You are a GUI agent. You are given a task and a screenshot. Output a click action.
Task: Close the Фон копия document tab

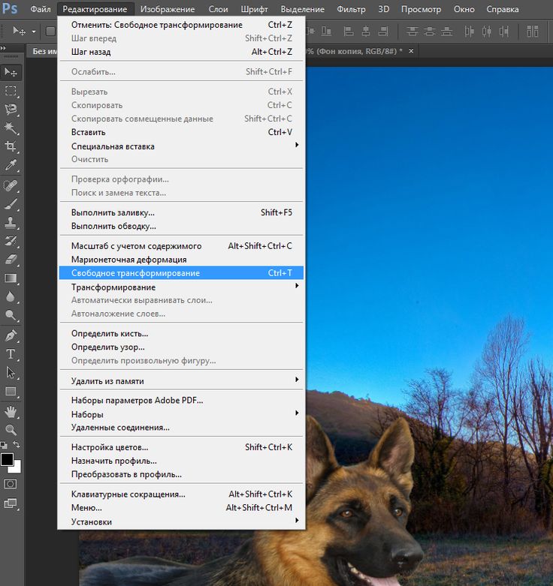(410, 51)
